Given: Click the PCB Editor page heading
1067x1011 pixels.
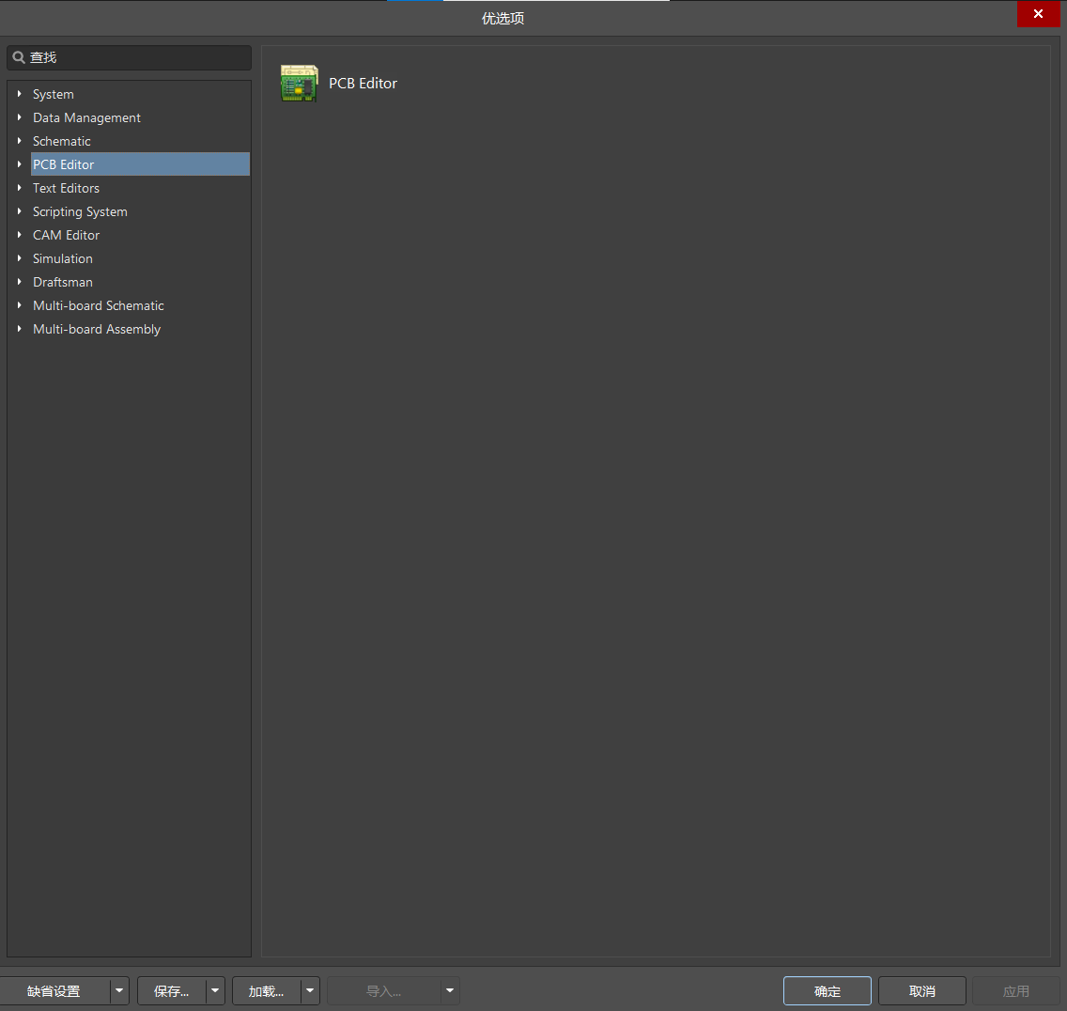Looking at the screenshot, I should pos(363,83).
